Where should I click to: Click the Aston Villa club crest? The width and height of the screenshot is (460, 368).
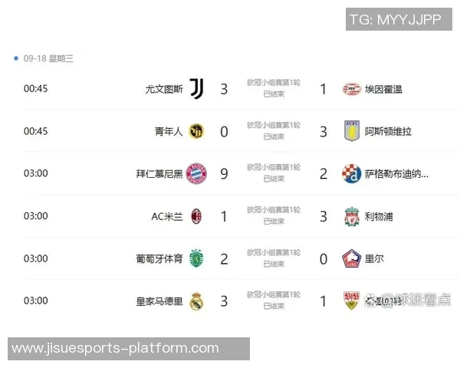(351, 131)
